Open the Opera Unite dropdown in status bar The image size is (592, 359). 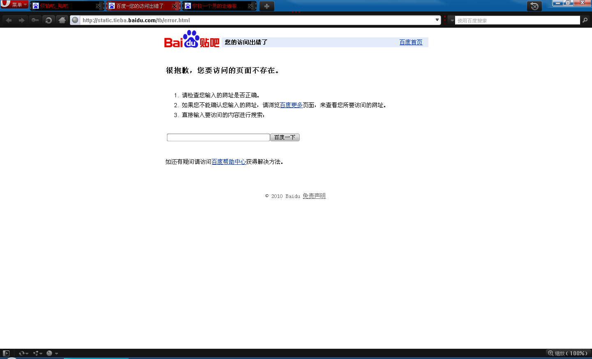38,353
